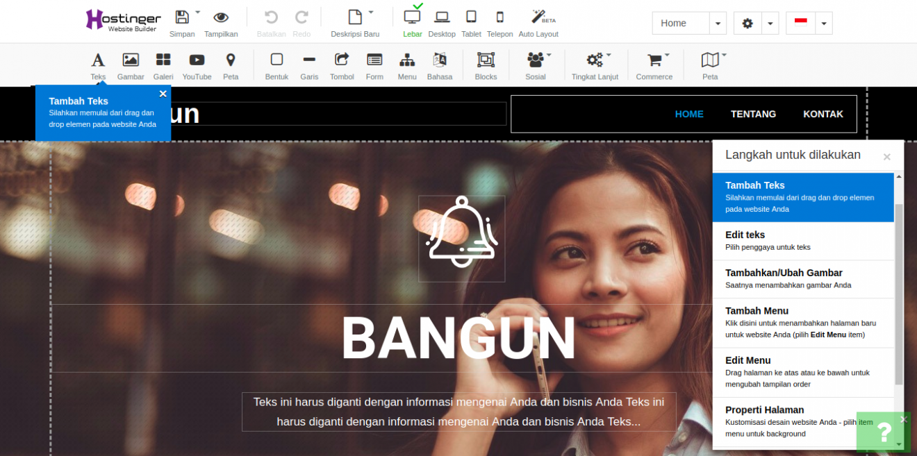Select the Edit Menu step
This screenshot has width=917, height=456.
(x=803, y=372)
